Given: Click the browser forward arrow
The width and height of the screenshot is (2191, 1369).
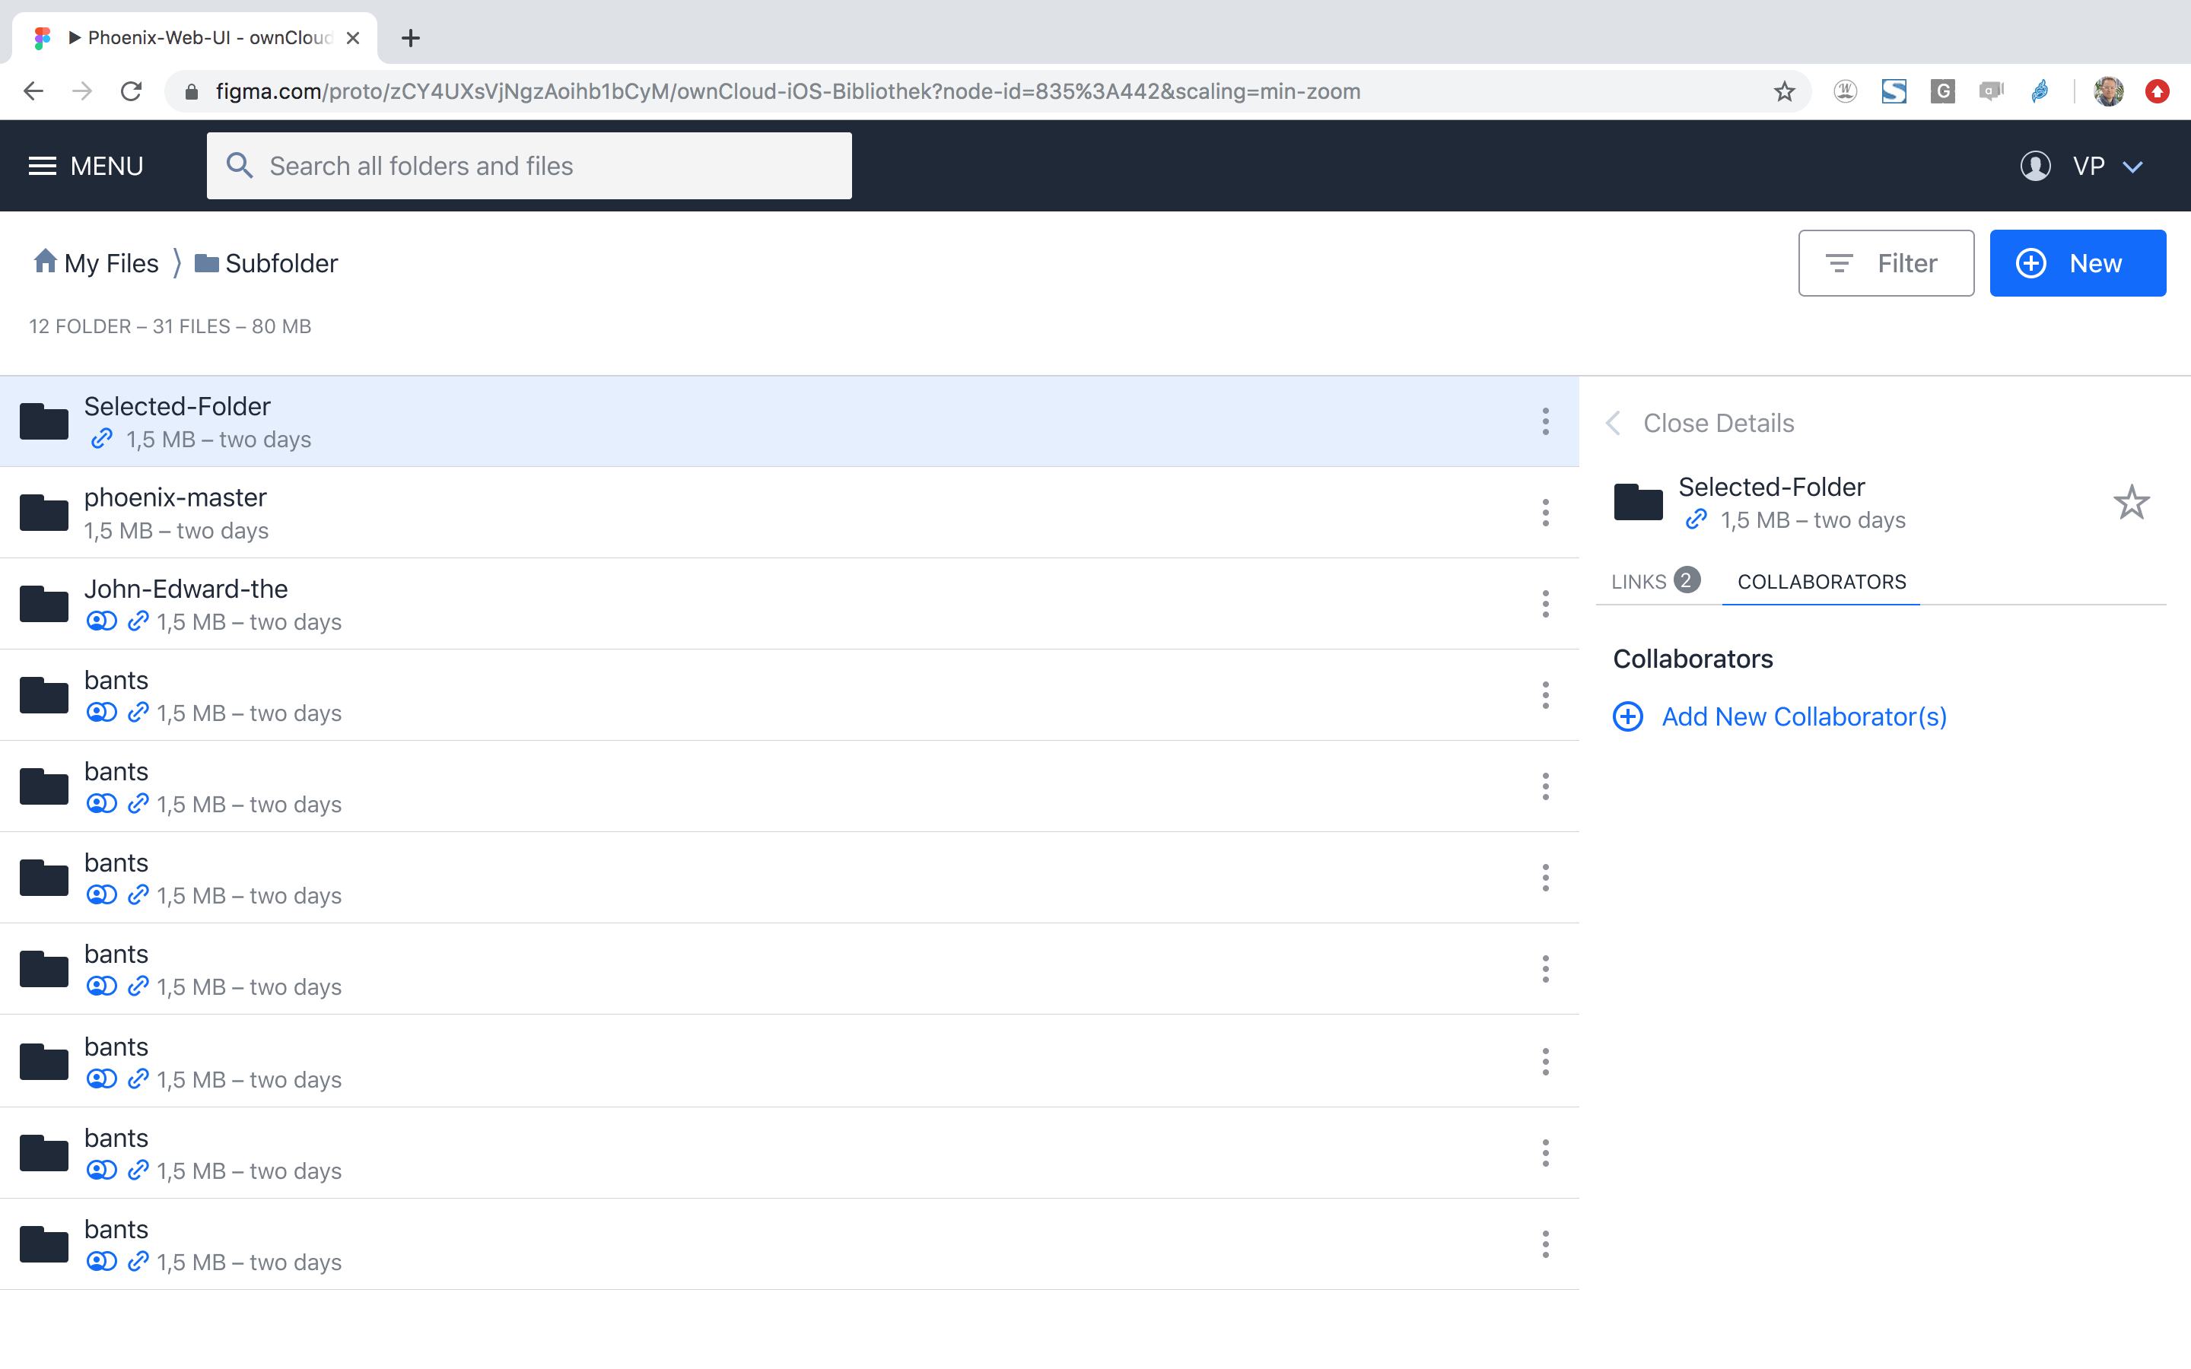Looking at the screenshot, I should [x=82, y=91].
